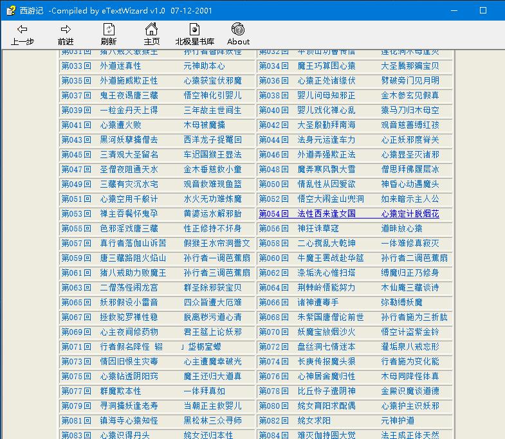
Task: Open chapter 第077回 群魔欺本性
Action: [x=143, y=391]
